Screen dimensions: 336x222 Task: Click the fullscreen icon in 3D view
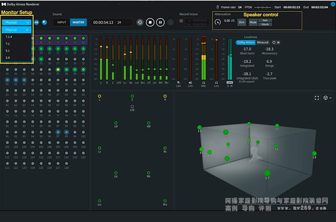[x=317, y=98]
